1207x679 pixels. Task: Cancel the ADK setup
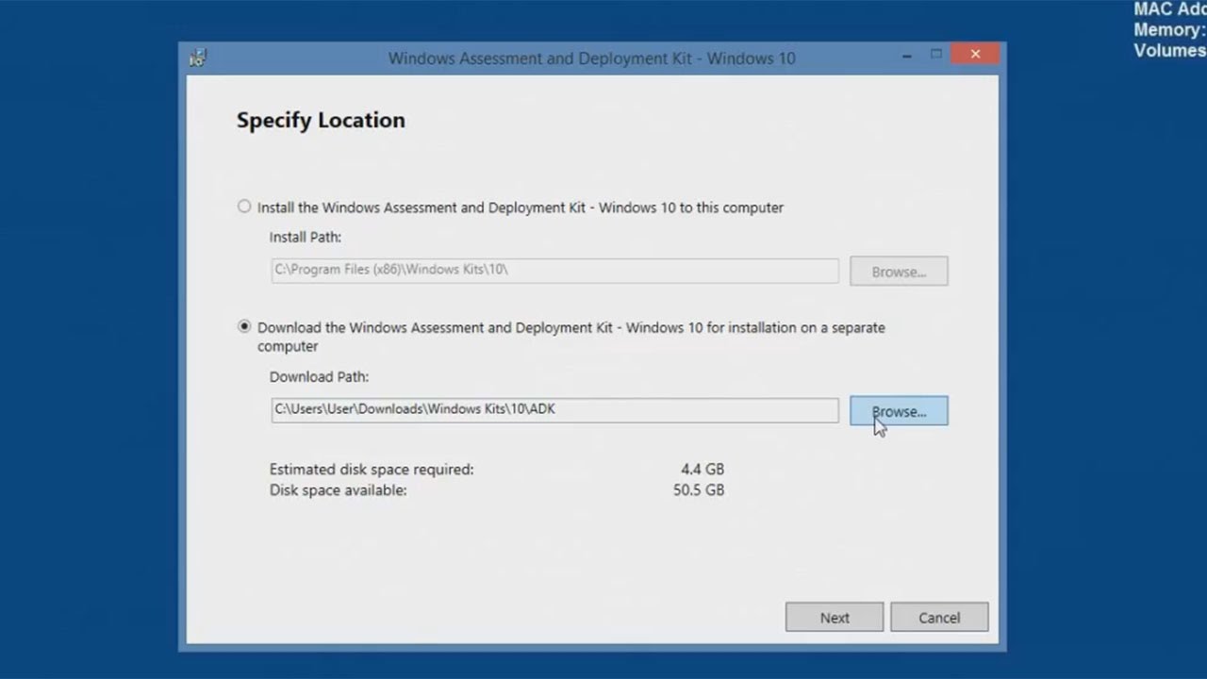[x=939, y=618]
